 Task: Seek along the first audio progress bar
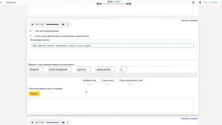click(52, 24)
